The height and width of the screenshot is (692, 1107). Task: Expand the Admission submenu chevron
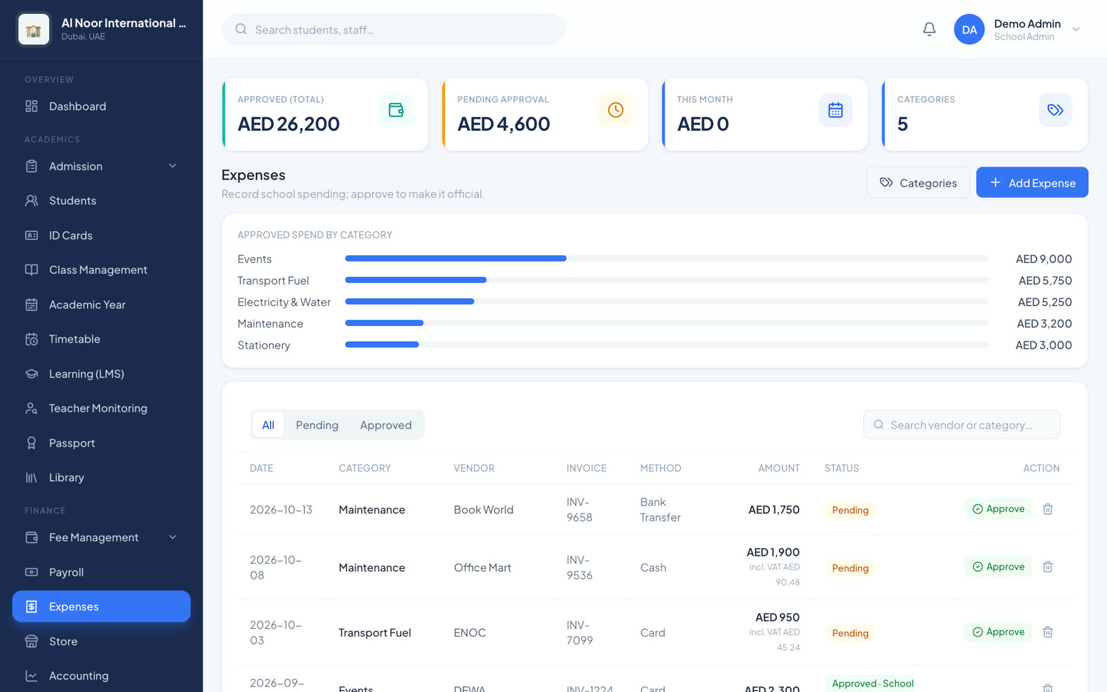pyautogui.click(x=173, y=166)
